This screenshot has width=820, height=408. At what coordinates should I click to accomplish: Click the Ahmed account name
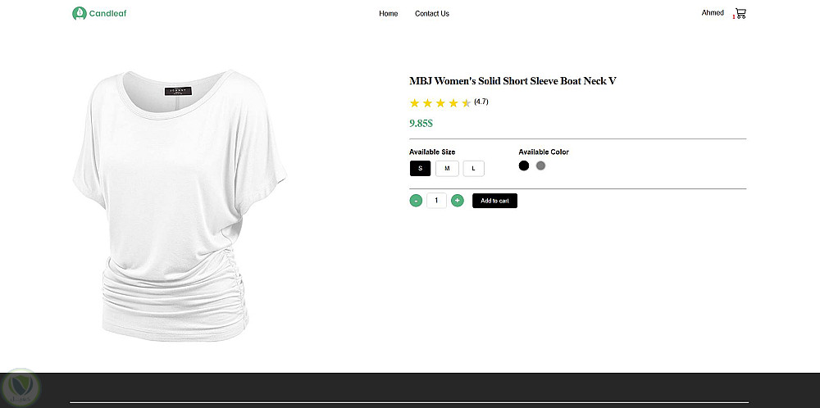point(713,13)
